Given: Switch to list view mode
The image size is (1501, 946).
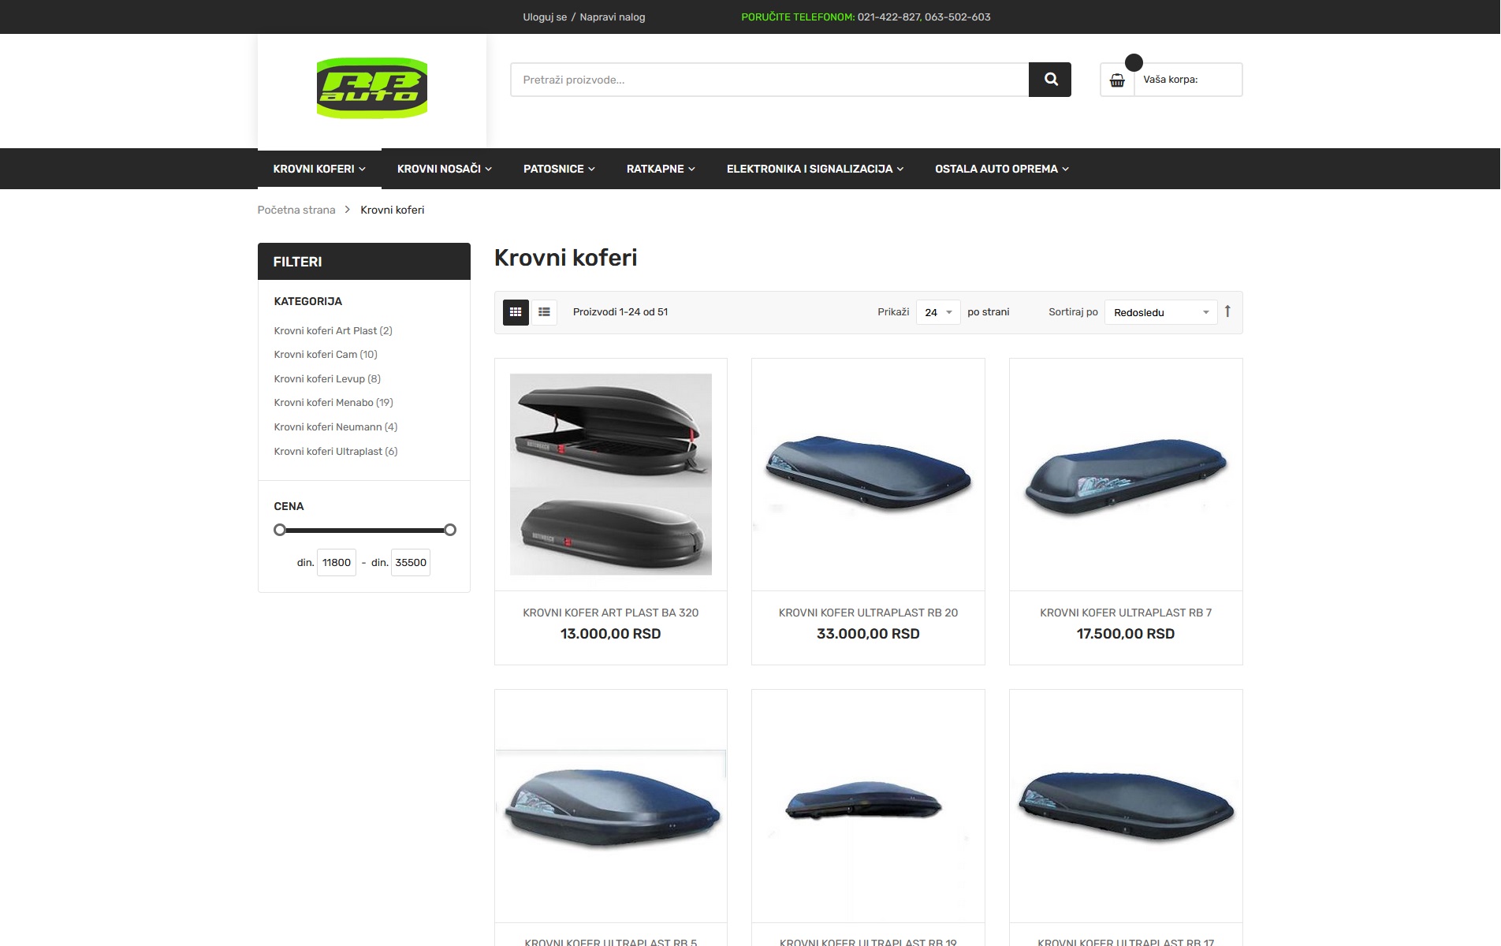Looking at the screenshot, I should (544, 312).
